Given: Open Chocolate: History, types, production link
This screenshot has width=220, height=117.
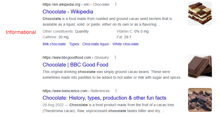Looking at the screenshot, I should point(104,98).
